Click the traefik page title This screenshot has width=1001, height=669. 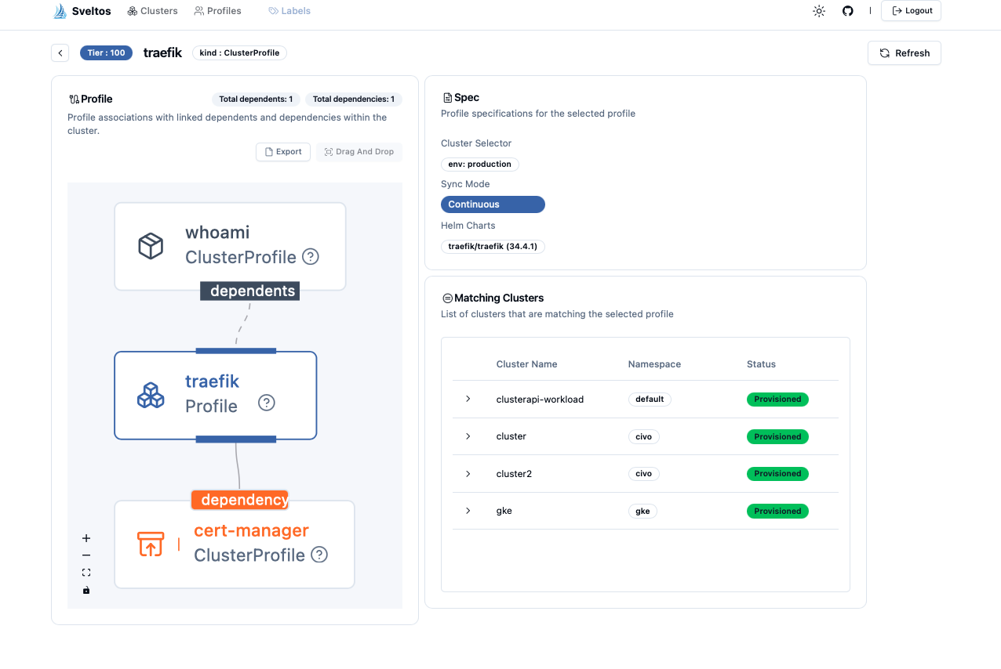click(x=162, y=52)
